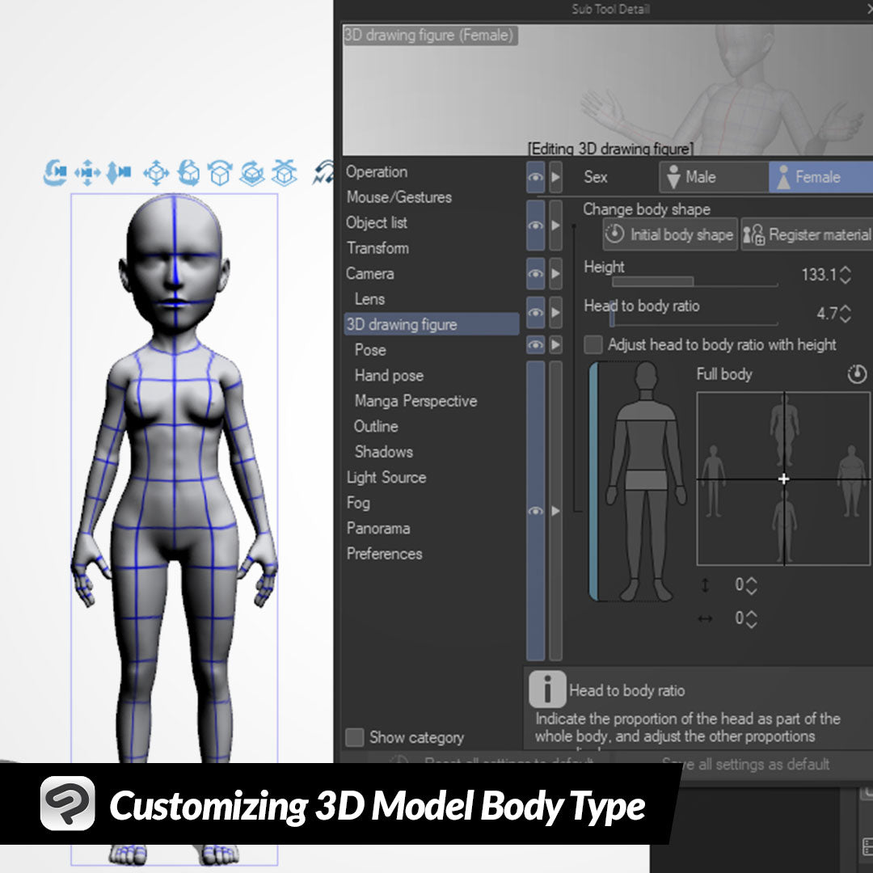Select the pan camera four-arrow icon

pos(87,172)
